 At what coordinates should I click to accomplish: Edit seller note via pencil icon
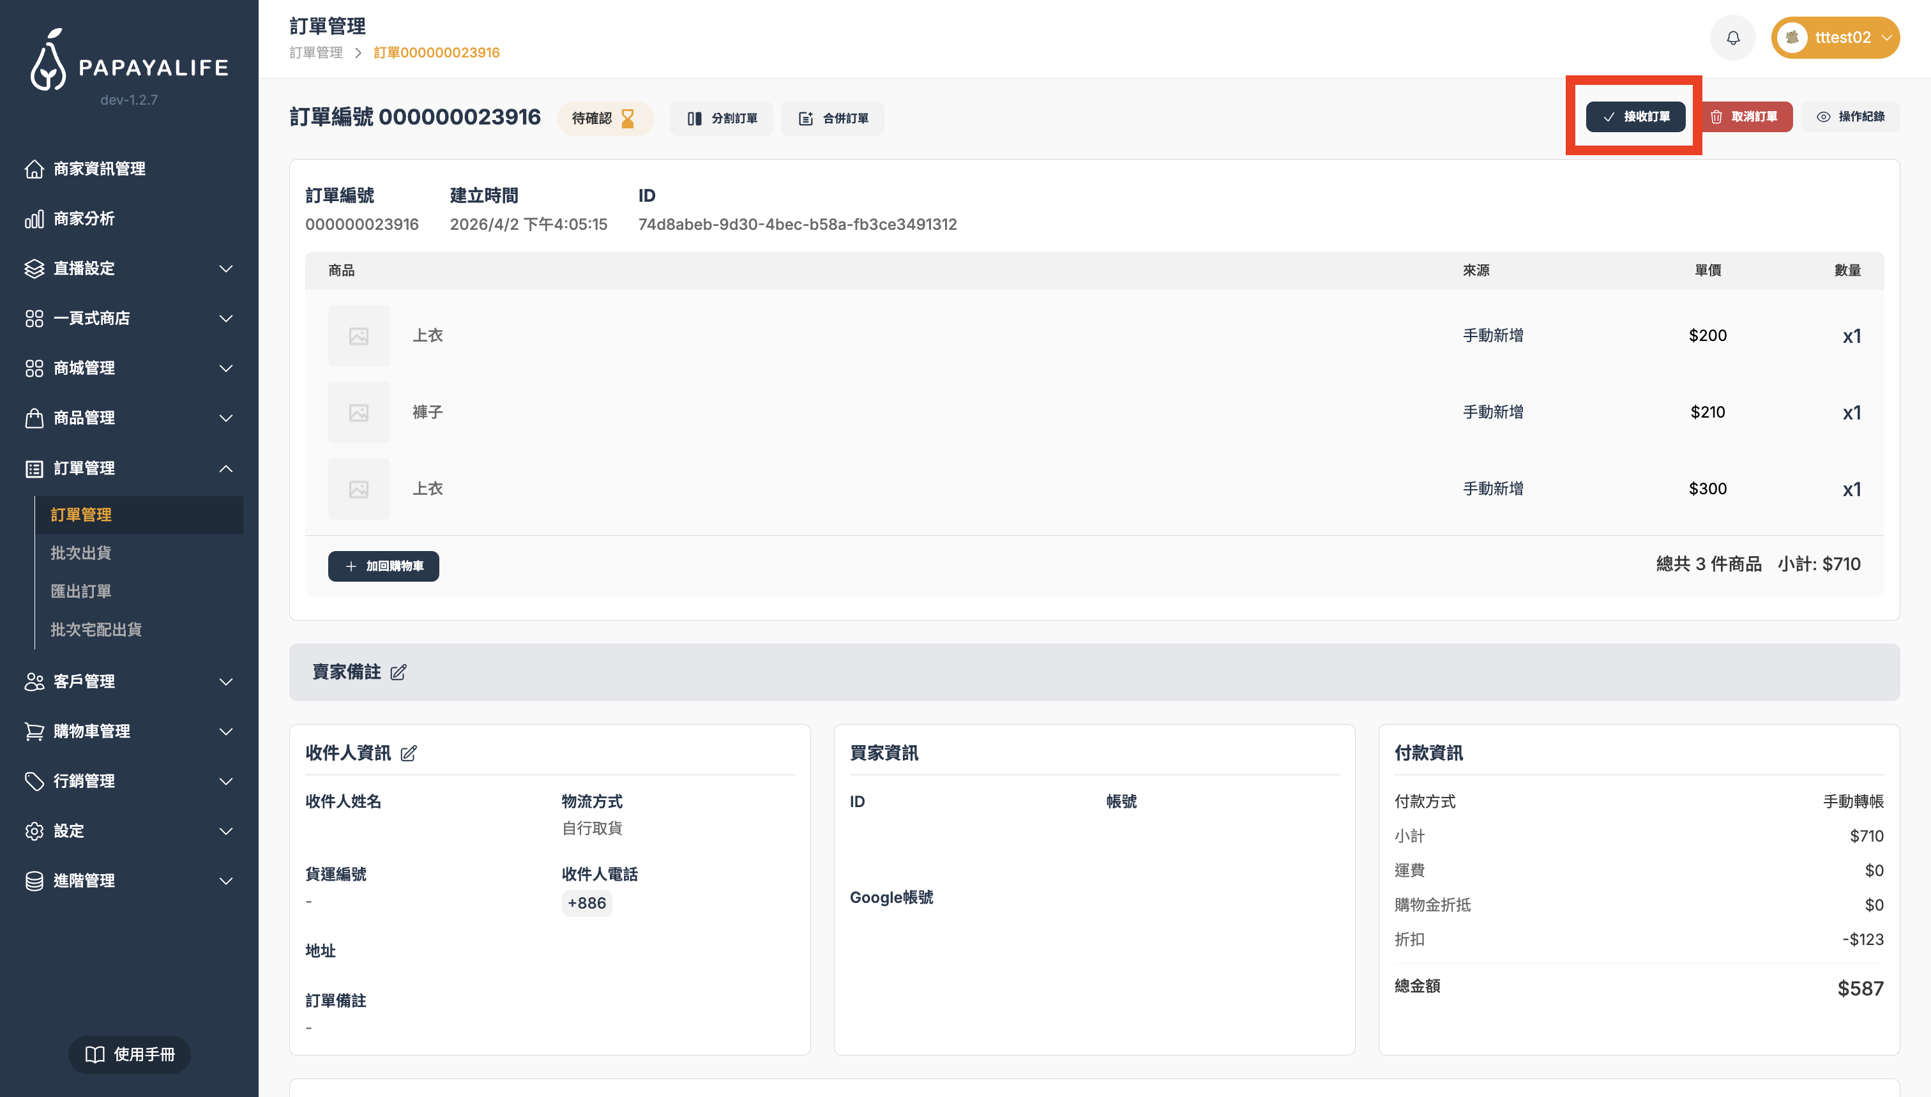[x=398, y=672]
